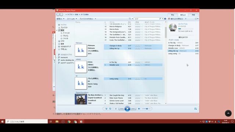Select In The Sky in burn list
This screenshot has width=235, height=132.
tap(183, 43)
